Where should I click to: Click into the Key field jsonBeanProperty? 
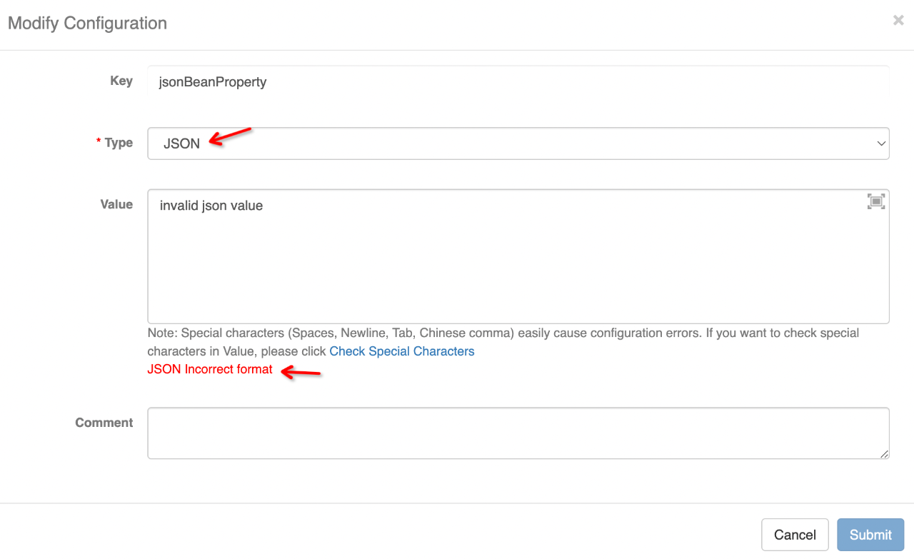pos(518,82)
